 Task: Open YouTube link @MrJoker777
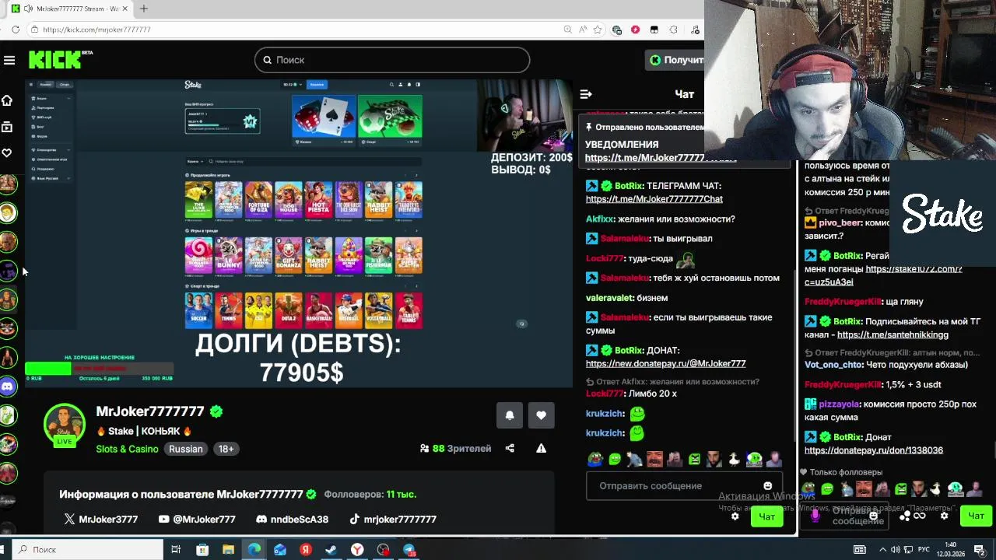(197, 519)
